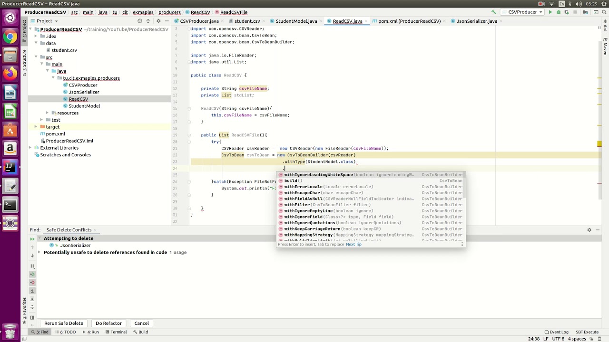The image size is (609, 342).
Task: Collapse the Attempting to delete group
Action: tap(39, 238)
